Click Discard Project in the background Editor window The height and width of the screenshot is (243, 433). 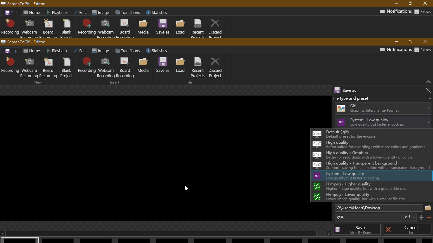[x=215, y=28]
